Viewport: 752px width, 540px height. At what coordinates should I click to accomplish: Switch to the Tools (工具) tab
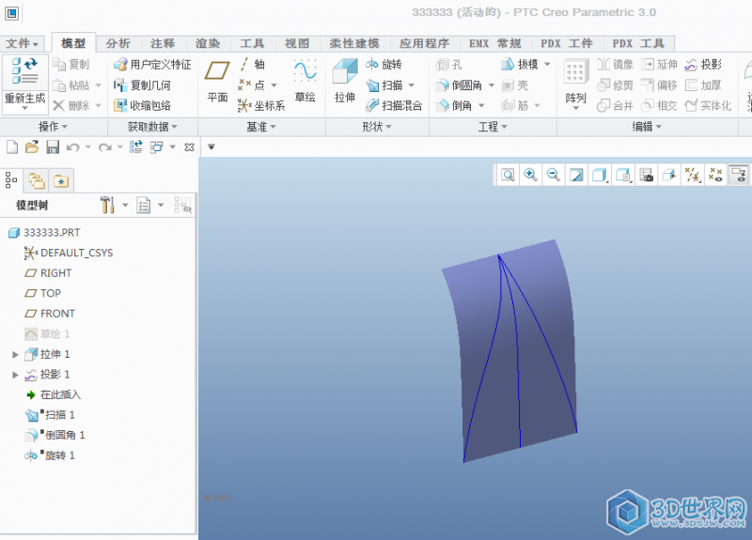[x=252, y=43]
